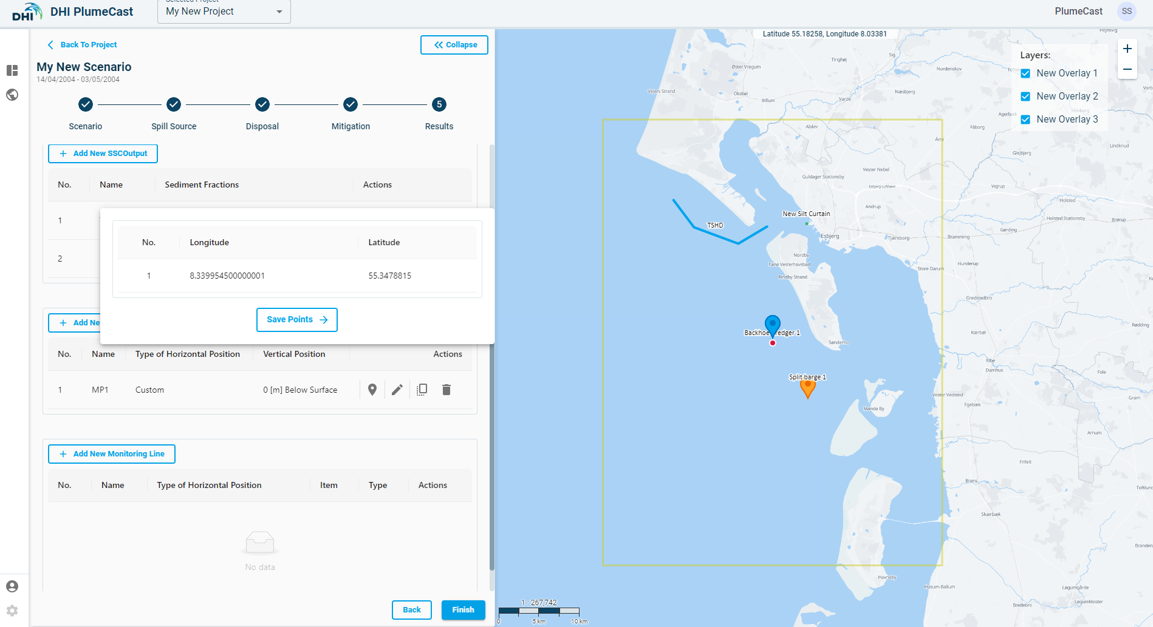Click the pencil edit icon for MP1

point(397,390)
